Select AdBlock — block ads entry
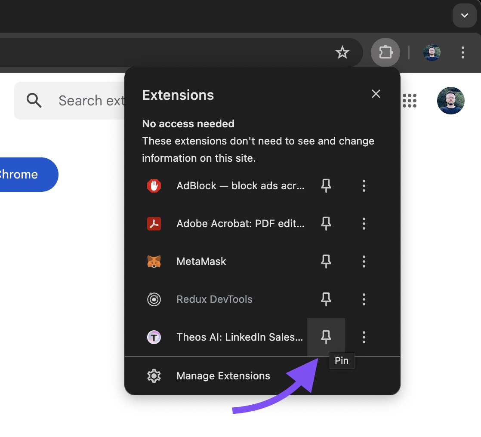481x437 pixels. (x=240, y=186)
